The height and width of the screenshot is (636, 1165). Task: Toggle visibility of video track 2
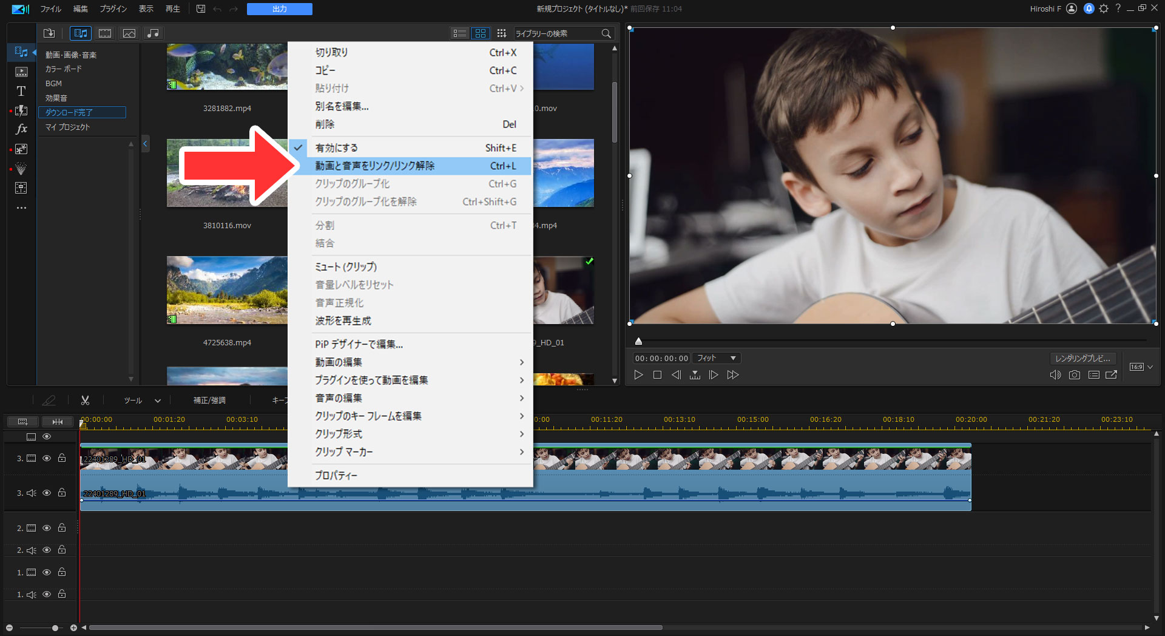pos(47,528)
